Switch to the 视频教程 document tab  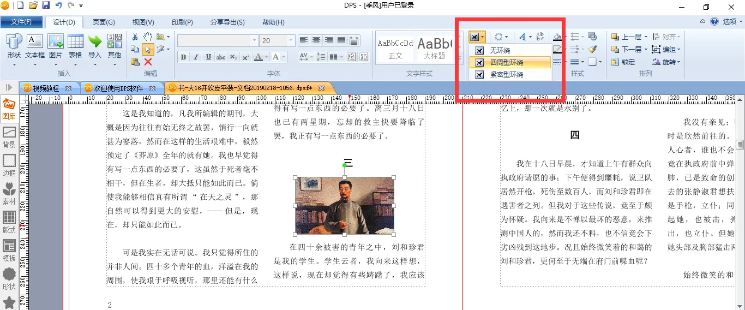[45, 88]
